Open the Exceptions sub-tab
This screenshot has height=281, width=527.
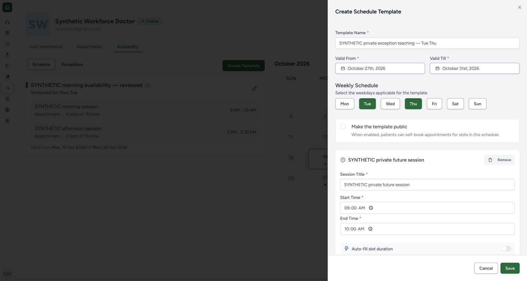click(x=72, y=64)
